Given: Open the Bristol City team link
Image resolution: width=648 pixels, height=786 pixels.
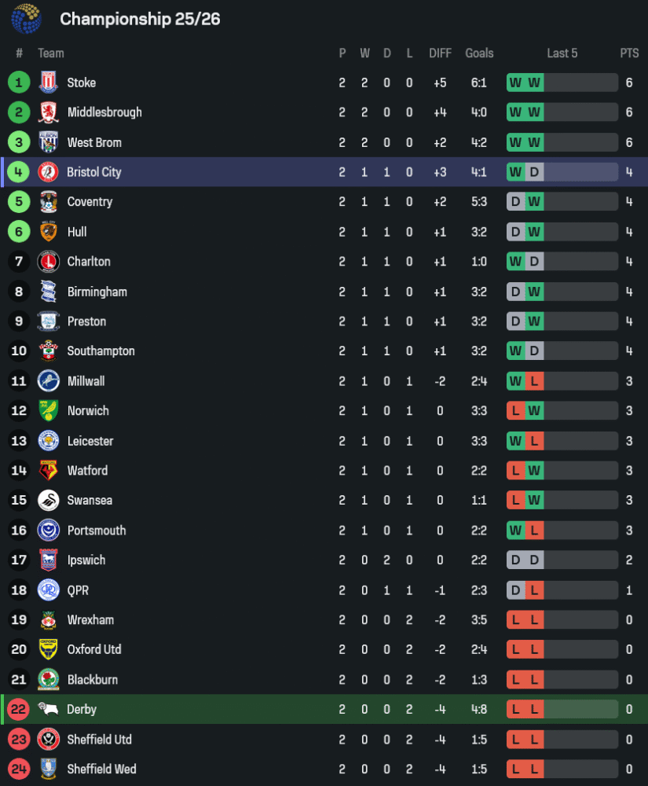Looking at the screenshot, I should 94,172.
